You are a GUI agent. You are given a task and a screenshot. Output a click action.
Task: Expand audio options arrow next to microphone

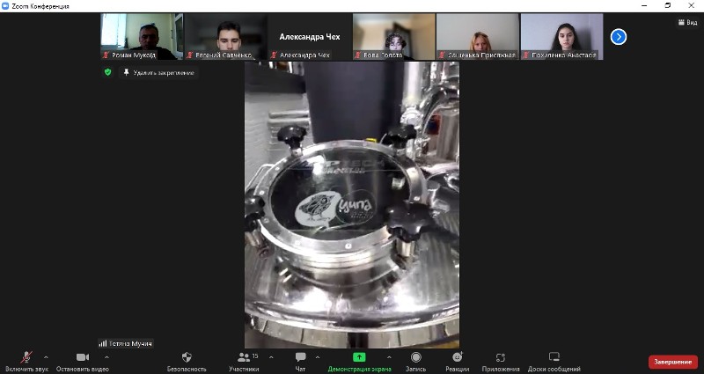tap(46, 357)
